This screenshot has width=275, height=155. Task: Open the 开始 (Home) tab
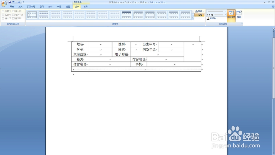click(12, 7)
